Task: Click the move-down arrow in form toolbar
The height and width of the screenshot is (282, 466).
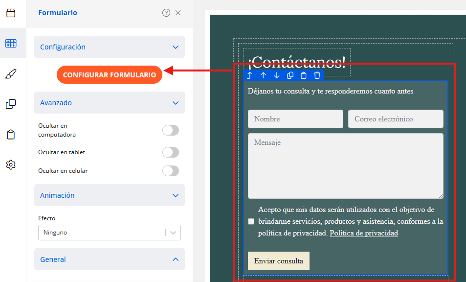Action: coord(277,75)
